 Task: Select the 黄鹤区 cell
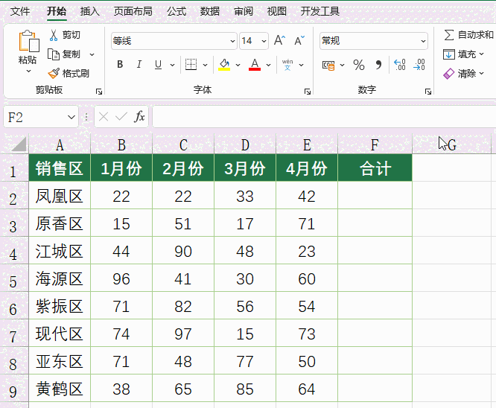pos(60,388)
